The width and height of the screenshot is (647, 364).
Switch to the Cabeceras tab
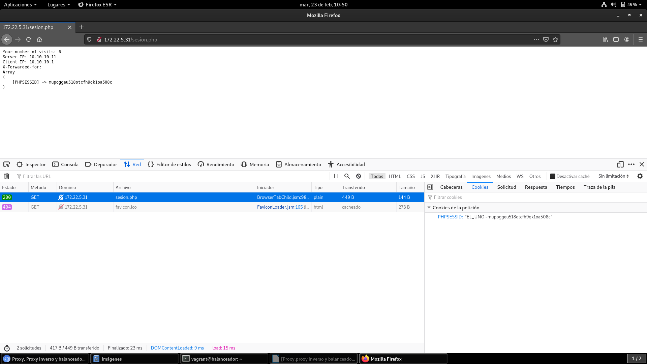click(451, 187)
